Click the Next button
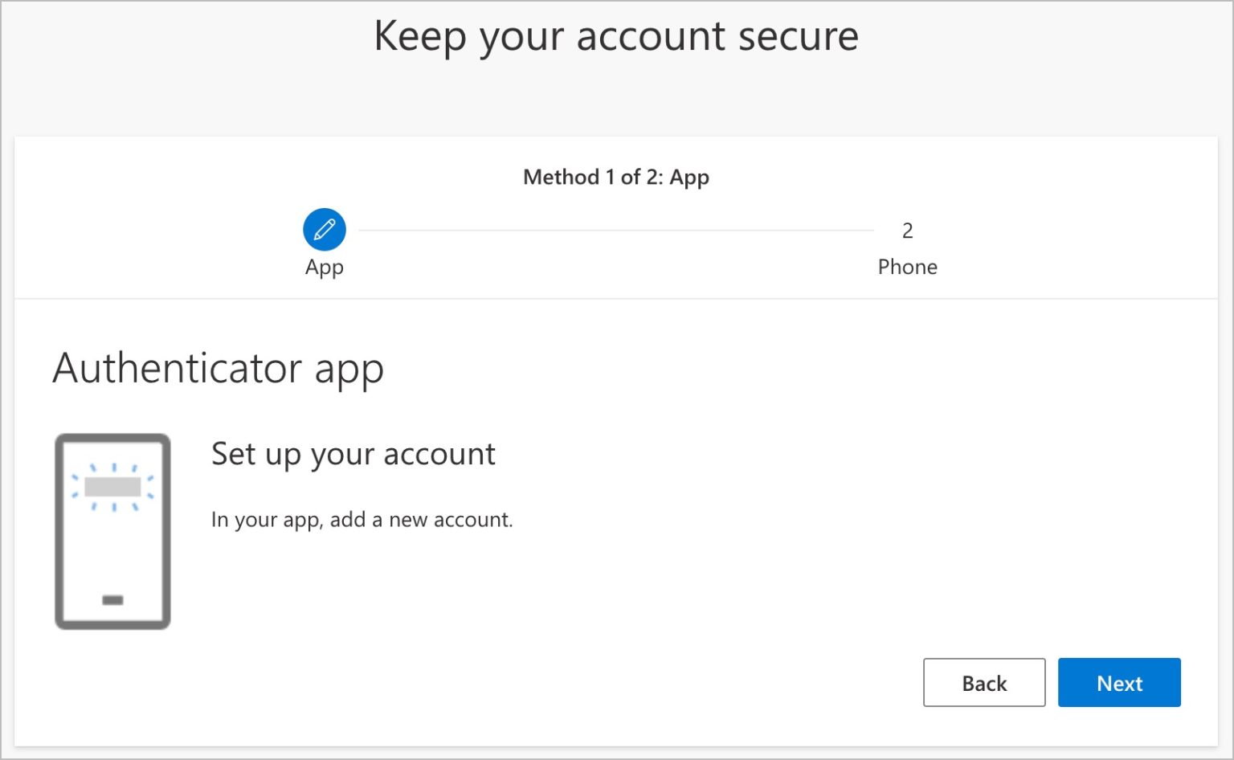This screenshot has width=1234, height=760. pos(1119,683)
